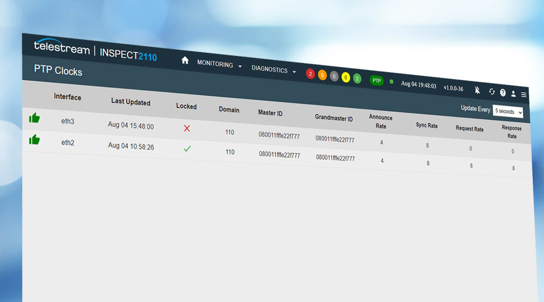This screenshot has width=544, height=302.
Task: Open the help question mark icon
Action: pyautogui.click(x=503, y=93)
